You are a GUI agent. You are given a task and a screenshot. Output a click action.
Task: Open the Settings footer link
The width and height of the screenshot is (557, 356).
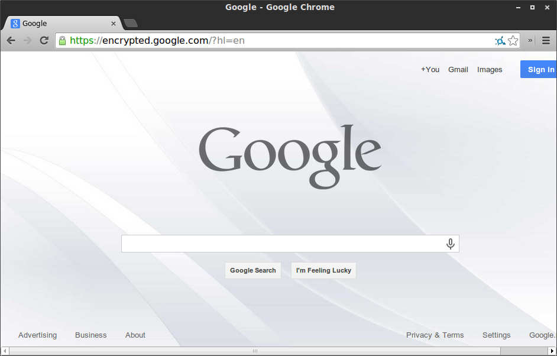pos(496,335)
